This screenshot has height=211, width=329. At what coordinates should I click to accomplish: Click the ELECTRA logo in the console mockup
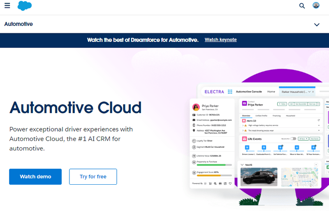point(214,92)
